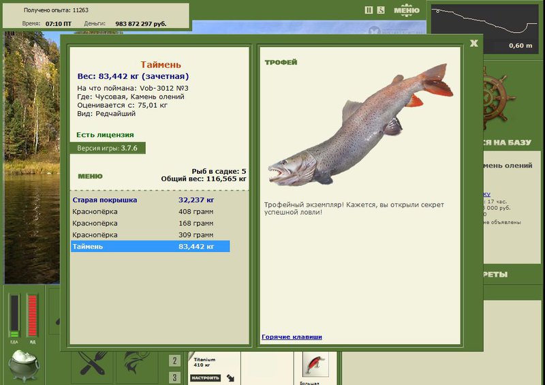Screen dimensions: 545x385
Task: Select the Таймень 83,442 кг row
Action: point(150,247)
